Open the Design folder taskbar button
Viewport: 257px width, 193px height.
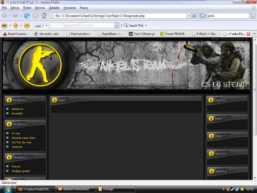click(x=116, y=189)
